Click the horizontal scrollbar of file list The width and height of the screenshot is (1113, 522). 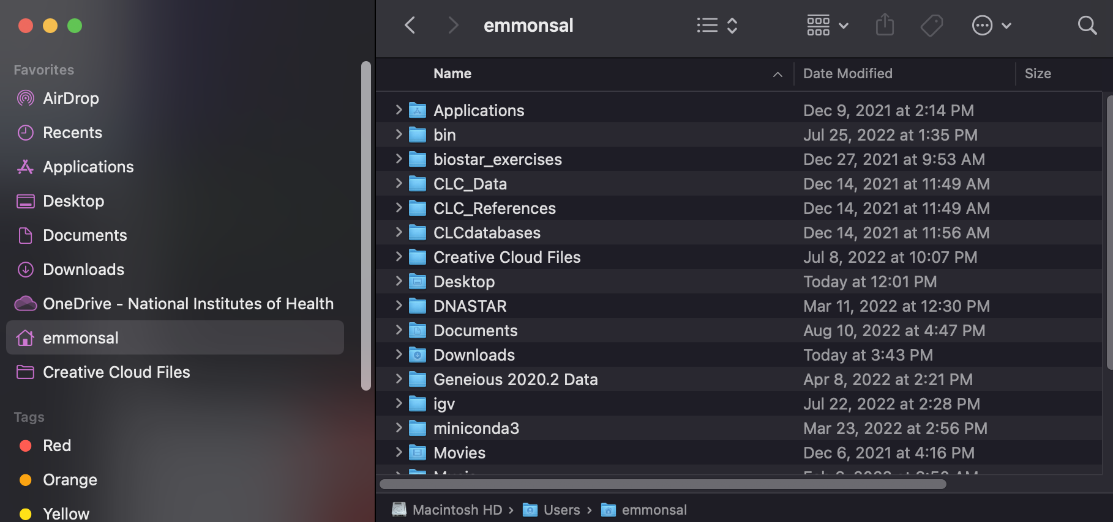coord(662,484)
